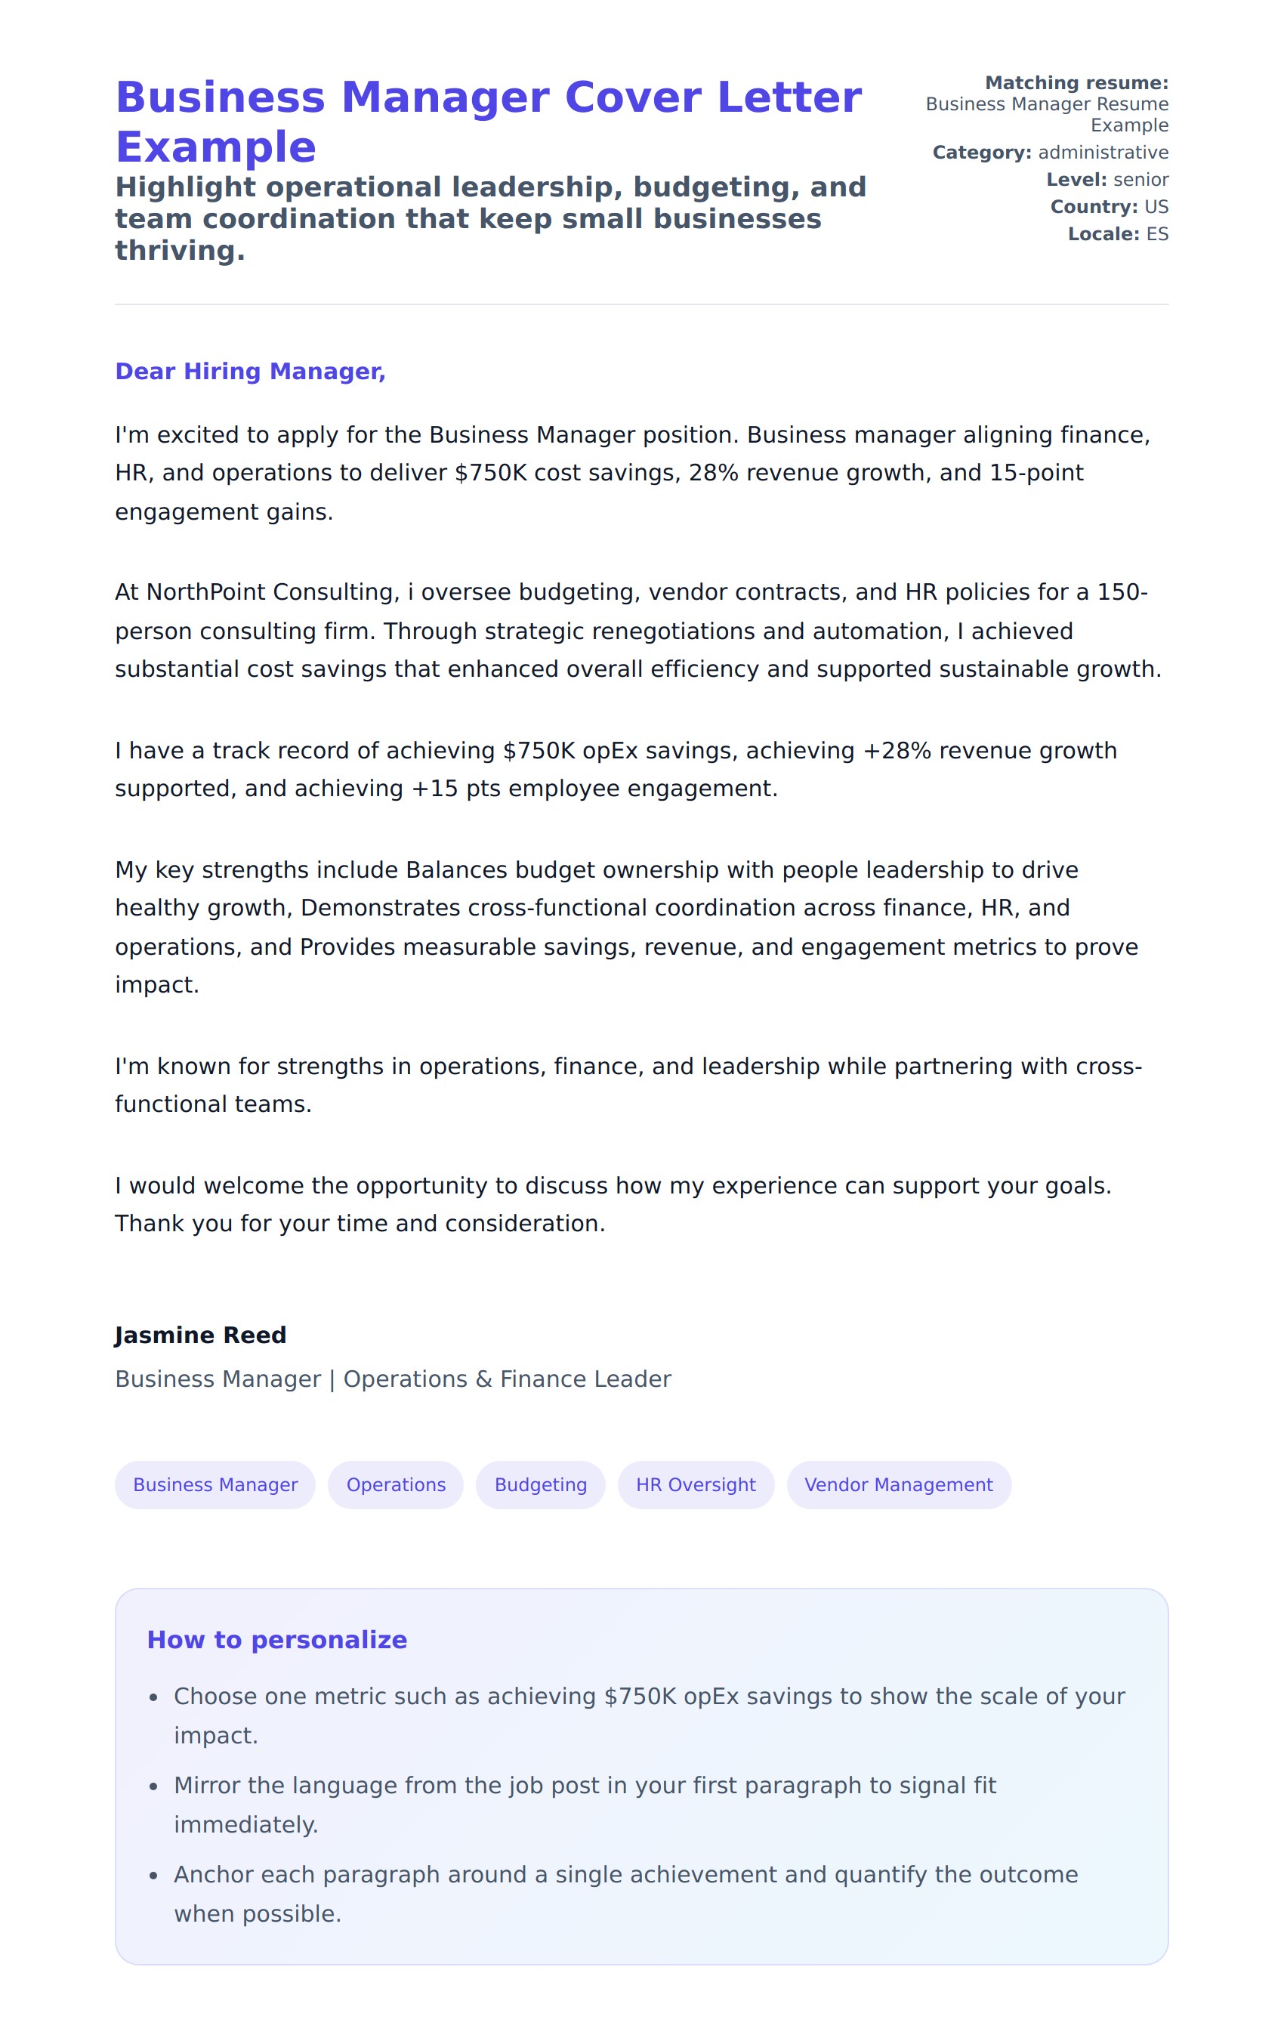
Task: Open the Vendor Management tag
Action: pyautogui.click(x=898, y=1484)
